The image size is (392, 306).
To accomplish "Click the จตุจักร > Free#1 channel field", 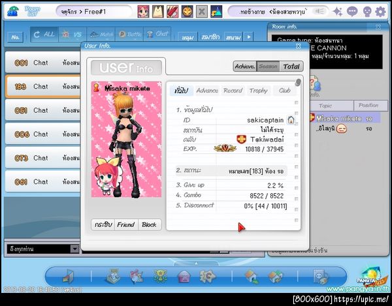I will coord(93,12).
